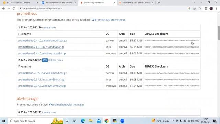Image resolution: width=220 pixels, height=124 pixels.
Task: Download prometheus-2.41.0.windows-amd64.zip
Action: pos(42,54)
